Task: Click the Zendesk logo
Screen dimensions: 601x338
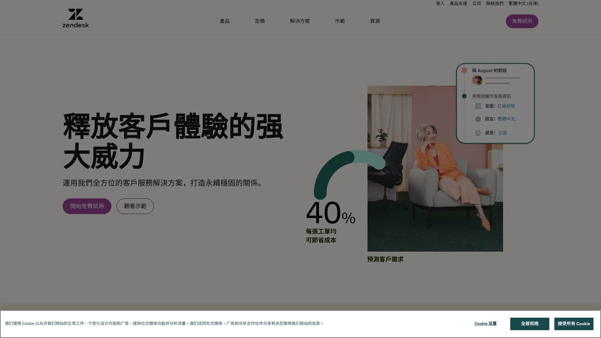Action: pos(75,18)
